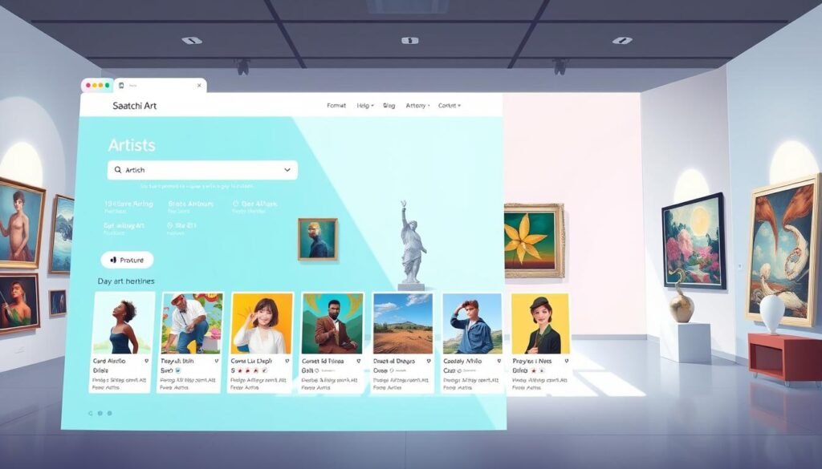
Task: Open the kneeling man in white shirt photo
Action: [192, 323]
